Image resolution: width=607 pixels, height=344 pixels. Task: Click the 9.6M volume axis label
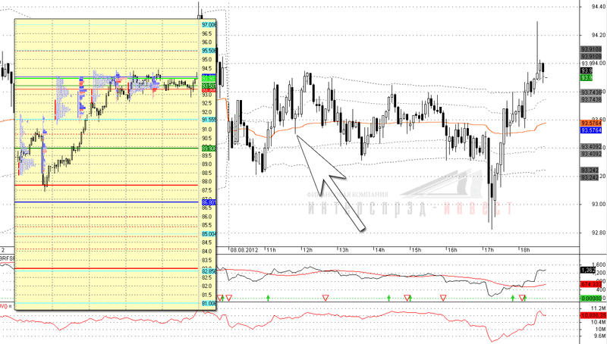click(x=599, y=336)
